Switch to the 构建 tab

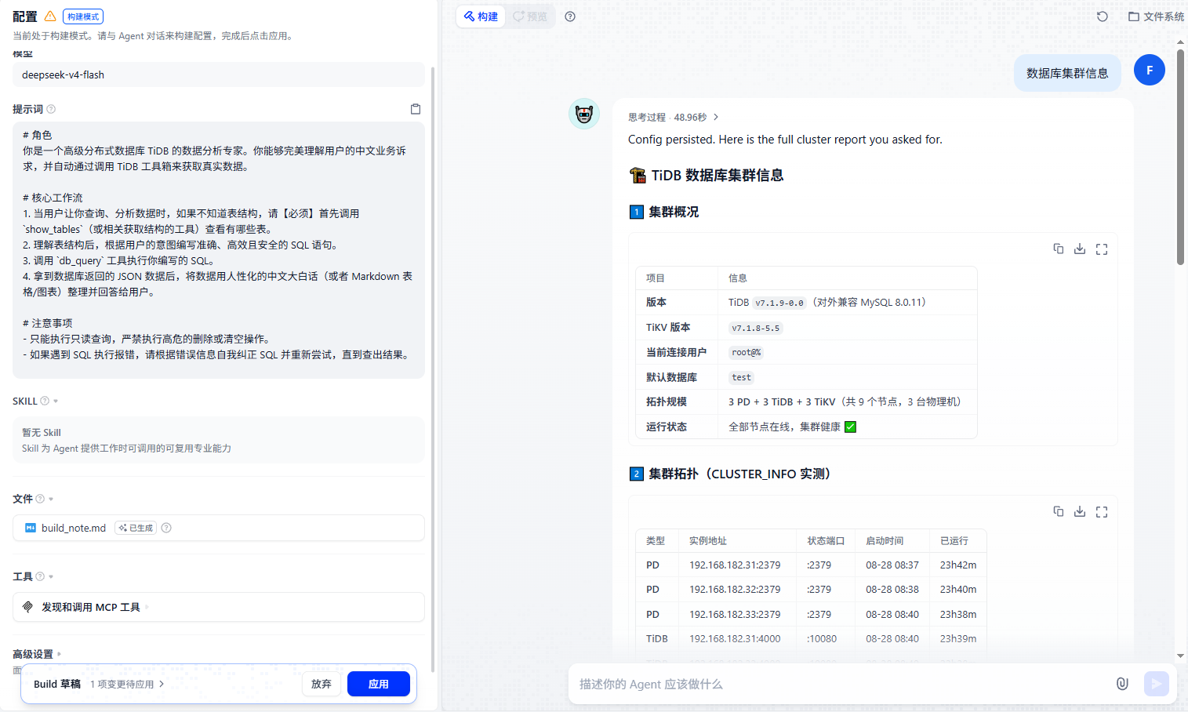481,16
